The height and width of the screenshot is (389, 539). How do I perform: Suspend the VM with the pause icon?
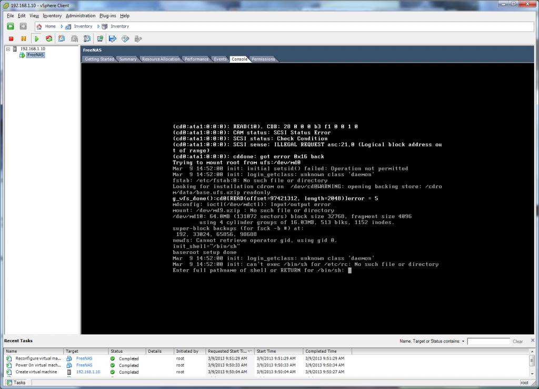tap(23, 38)
